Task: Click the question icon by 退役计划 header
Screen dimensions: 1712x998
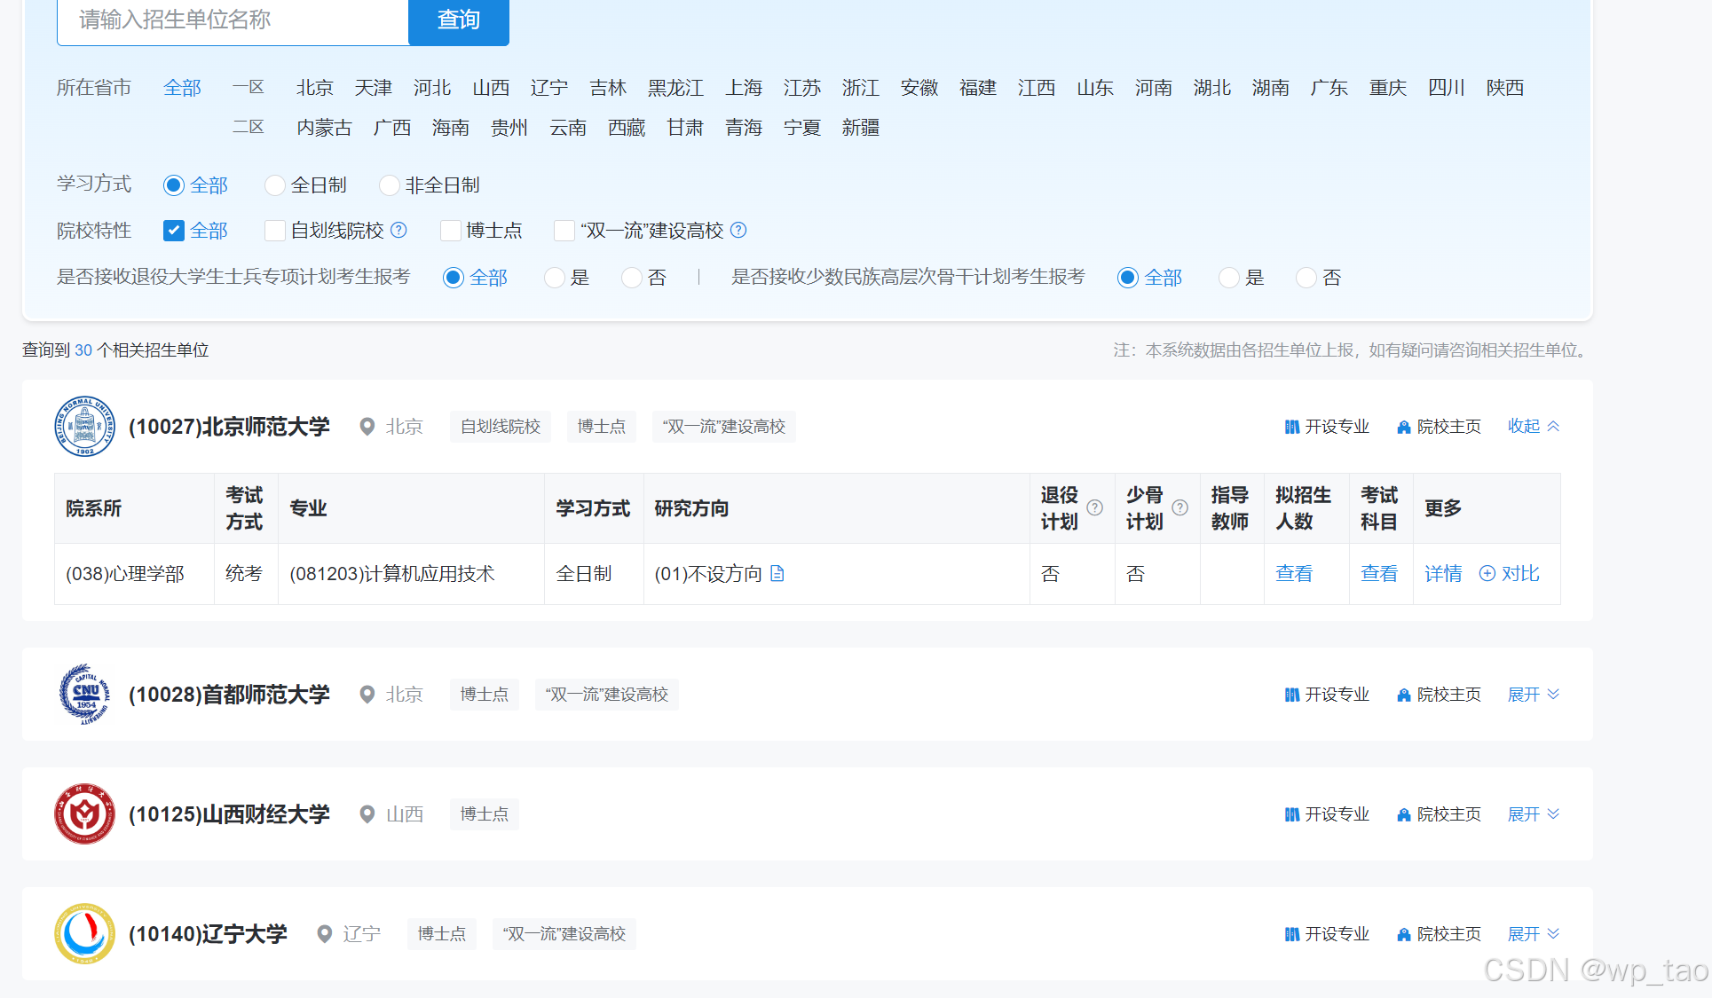Action: coord(1095,508)
